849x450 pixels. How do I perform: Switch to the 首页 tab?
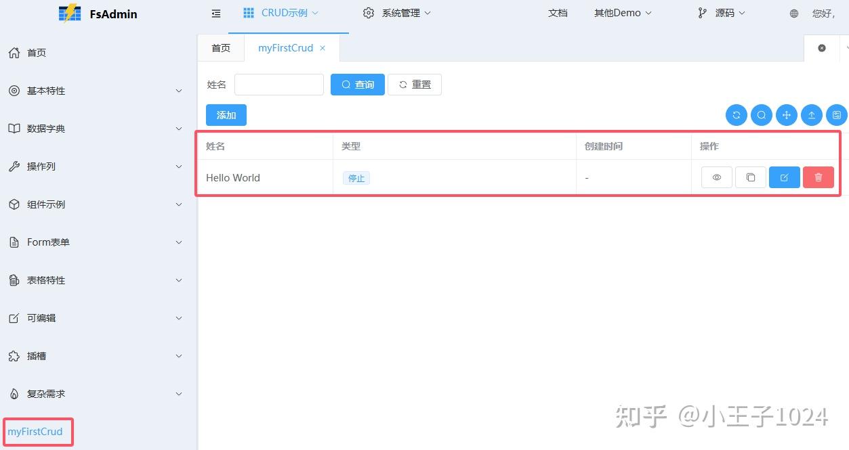[x=220, y=47]
